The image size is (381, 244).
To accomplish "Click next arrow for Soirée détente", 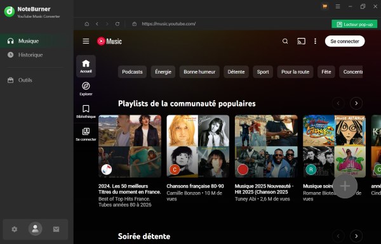I will pos(356,236).
